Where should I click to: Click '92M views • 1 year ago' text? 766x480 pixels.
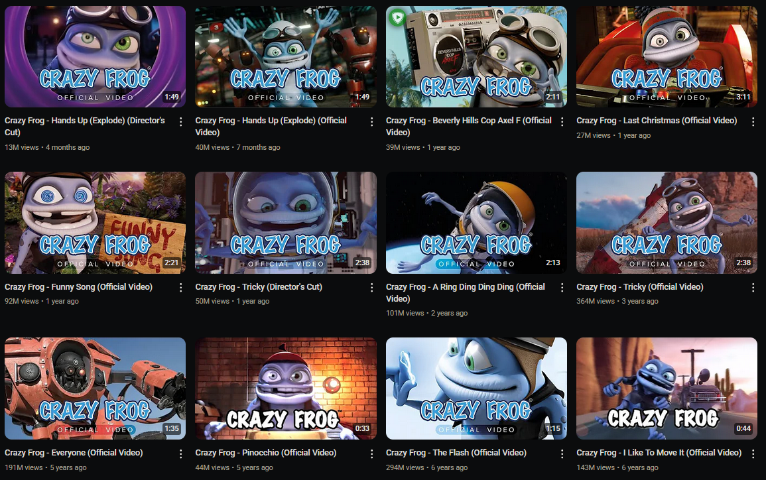point(42,301)
